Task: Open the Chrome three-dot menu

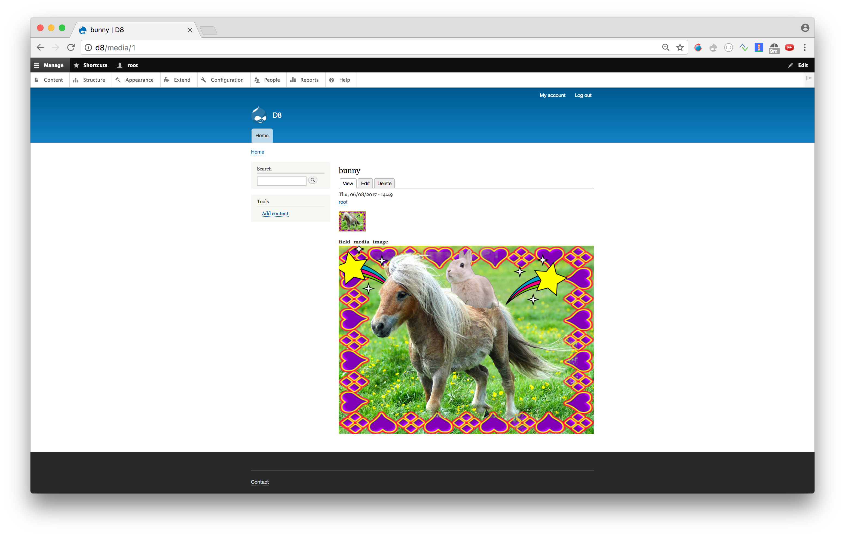Action: coord(805,47)
